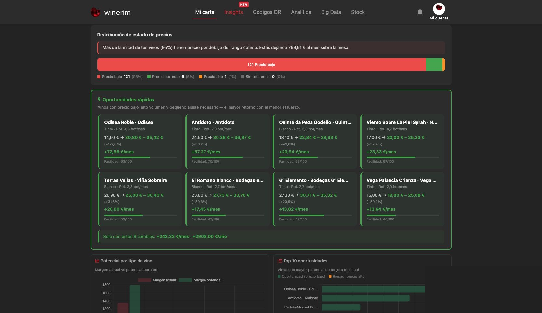Screen dimensions: 542x313
Task: Open the Antídoto opportunity card
Action: tap(227, 141)
